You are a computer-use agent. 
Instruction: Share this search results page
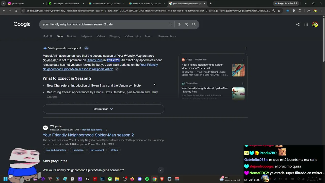tap(298, 24)
